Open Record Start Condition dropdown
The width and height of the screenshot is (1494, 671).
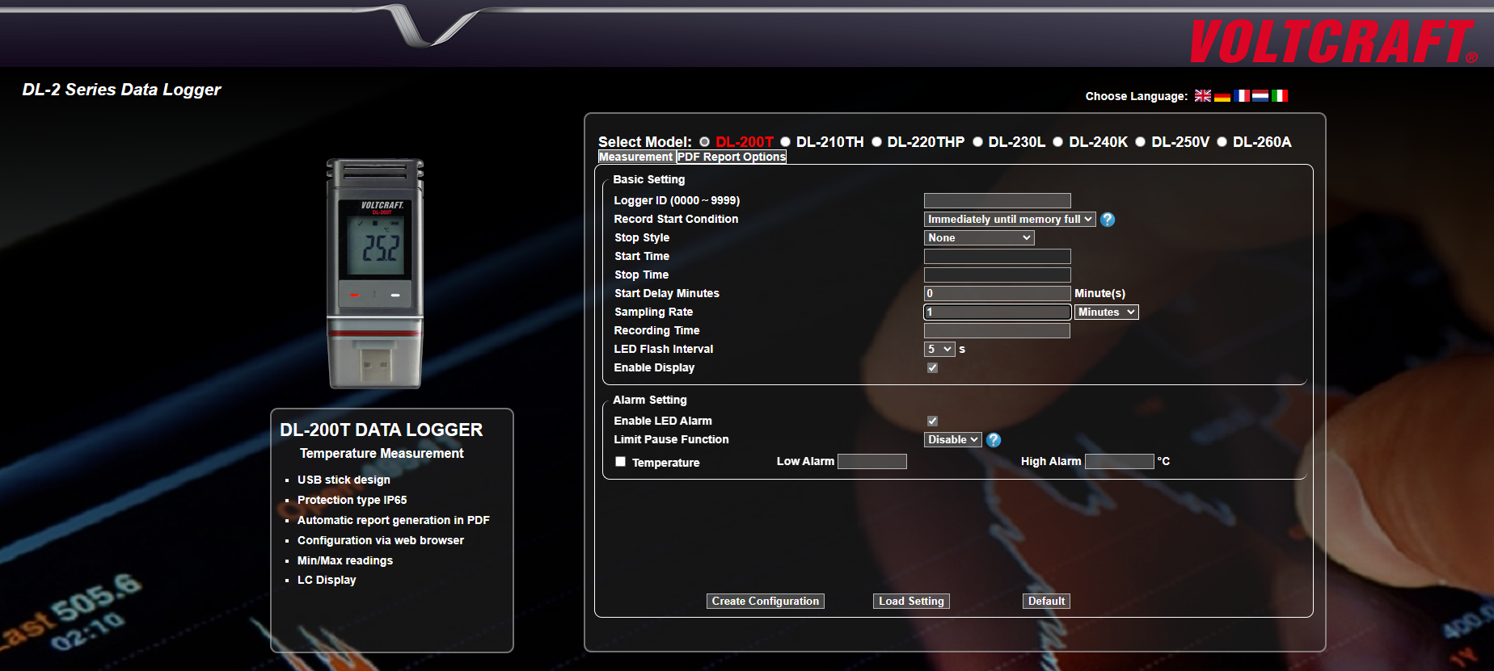pos(1010,220)
